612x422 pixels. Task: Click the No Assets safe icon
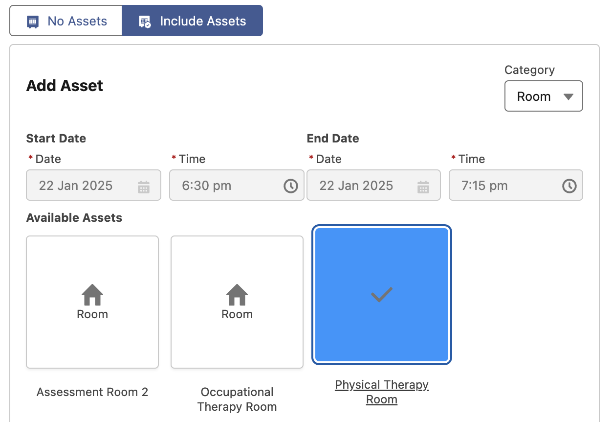pyautogui.click(x=33, y=22)
